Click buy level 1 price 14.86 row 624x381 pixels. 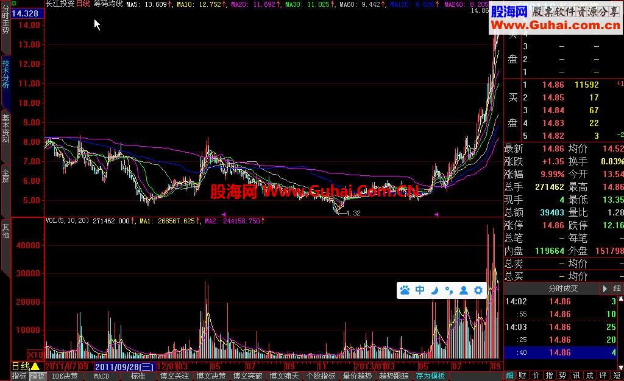(553, 85)
